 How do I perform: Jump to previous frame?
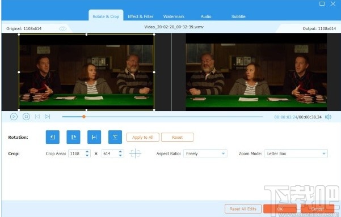37,117
